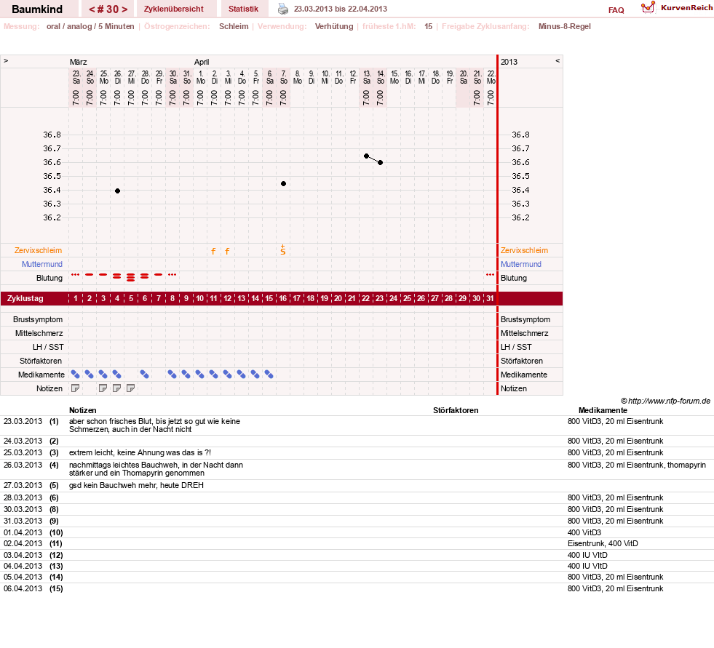Click the '23. Sa' date column header
This screenshot has width=714, height=648.
coord(76,77)
